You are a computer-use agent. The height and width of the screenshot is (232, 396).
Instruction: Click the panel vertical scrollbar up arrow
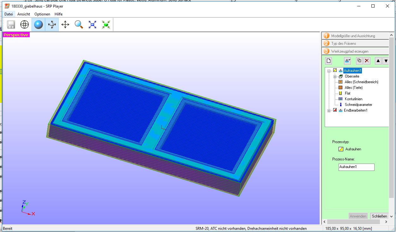tap(392, 35)
